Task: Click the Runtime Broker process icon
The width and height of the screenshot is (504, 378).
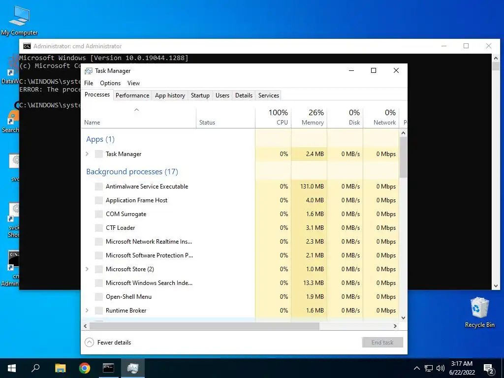Action: (99, 311)
